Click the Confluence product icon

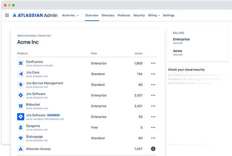[x=21, y=63]
